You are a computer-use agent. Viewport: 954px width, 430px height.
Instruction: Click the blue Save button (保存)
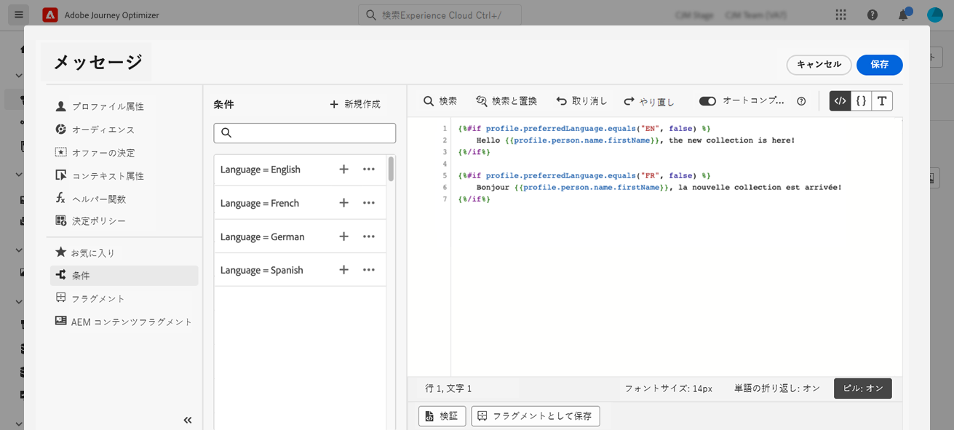tap(880, 65)
